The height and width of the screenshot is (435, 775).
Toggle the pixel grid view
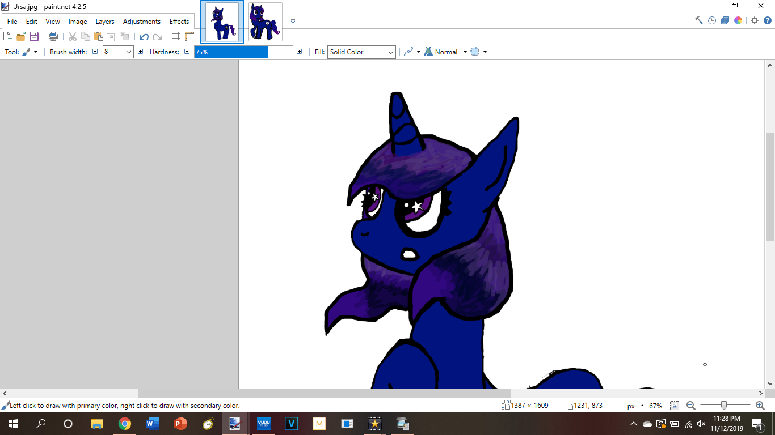pyautogui.click(x=176, y=36)
